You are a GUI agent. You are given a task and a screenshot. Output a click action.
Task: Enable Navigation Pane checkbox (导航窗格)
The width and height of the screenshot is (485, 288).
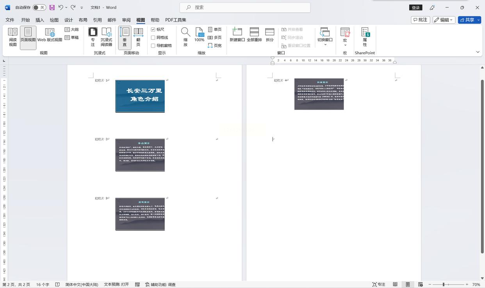point(153,46)
